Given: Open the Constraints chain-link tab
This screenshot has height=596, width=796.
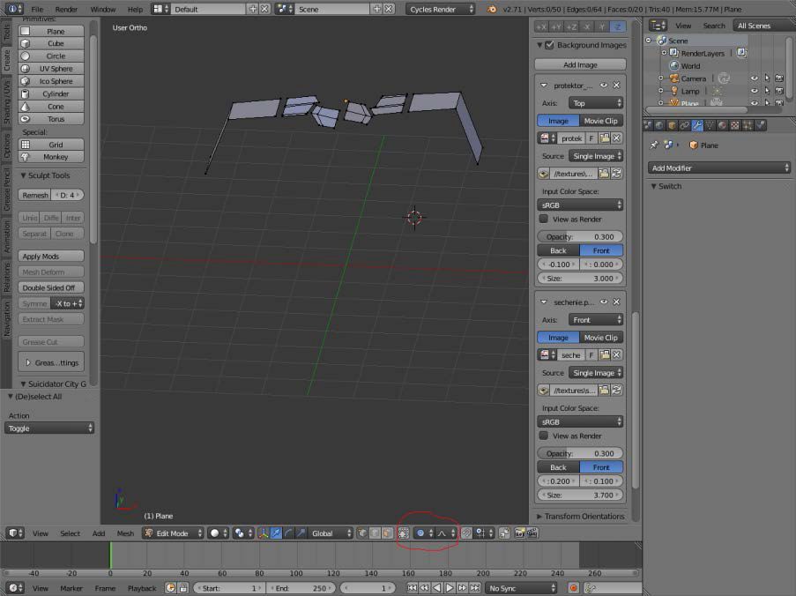Looking at the screenshot, I should pyautogui.click(x=685, y=125).
